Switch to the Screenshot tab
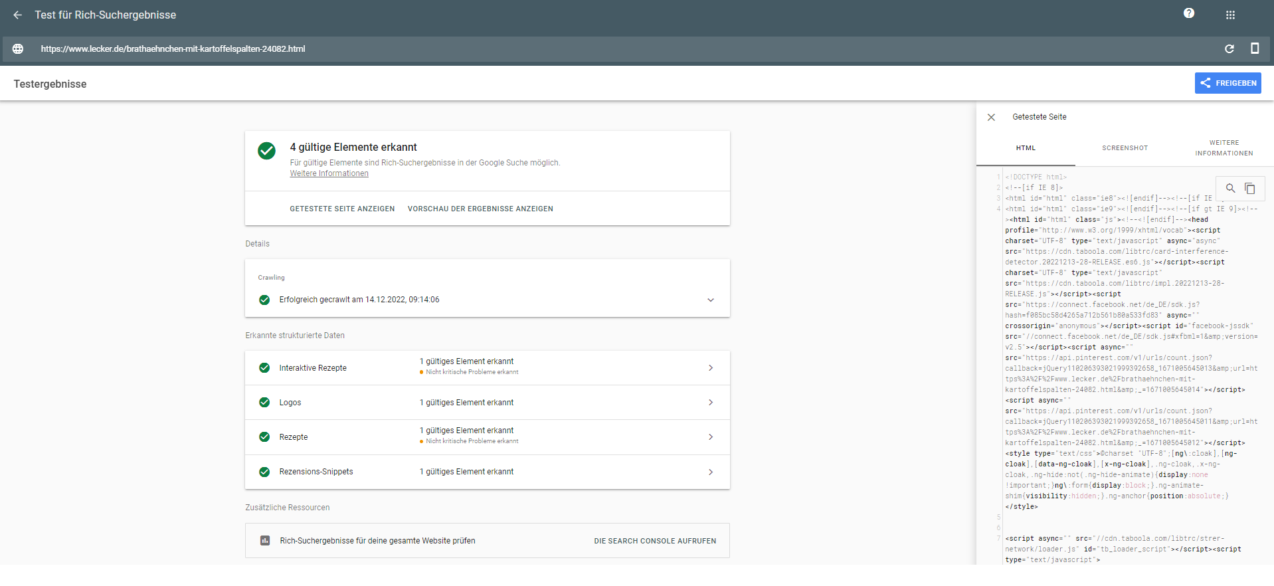This screenshot has width=1274, height=586. click(x=1125, y=148)
